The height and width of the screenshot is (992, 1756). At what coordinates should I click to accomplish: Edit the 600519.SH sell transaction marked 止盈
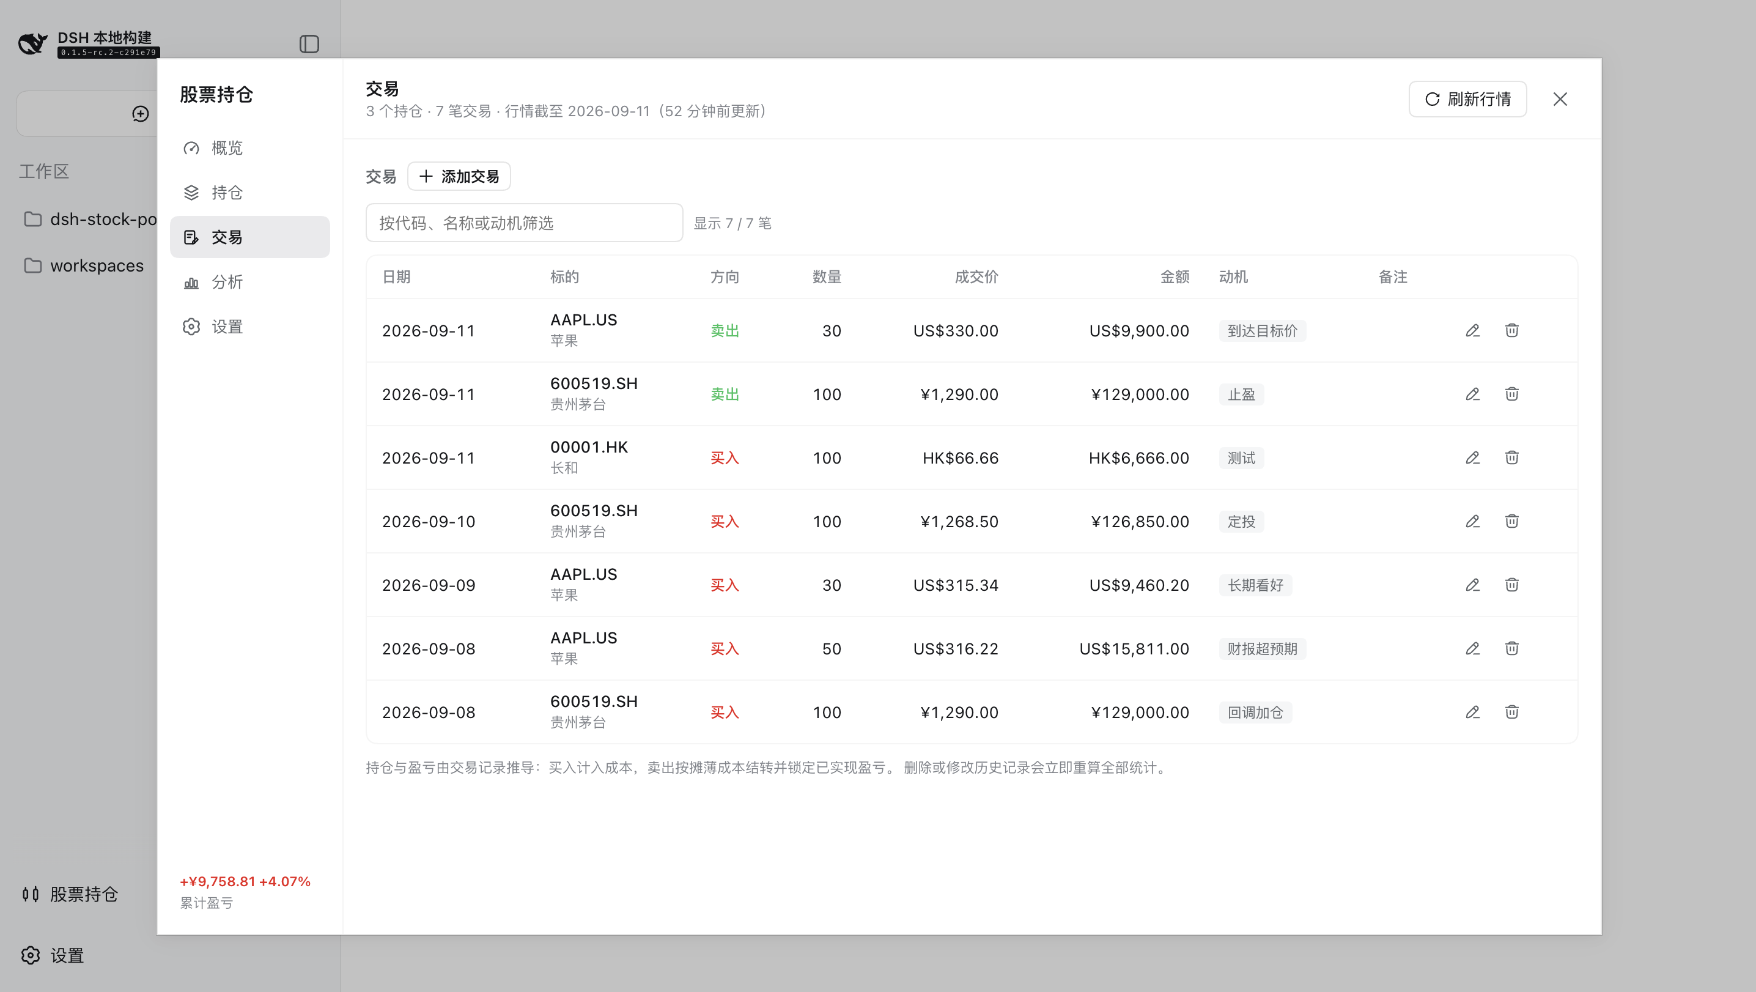click(1472, 394)
